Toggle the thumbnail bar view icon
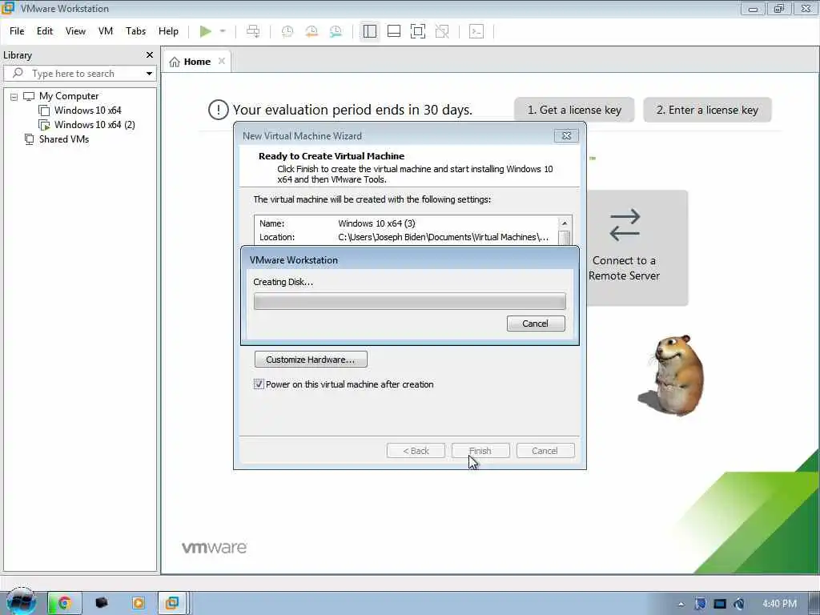 click(x=394, y=31)
